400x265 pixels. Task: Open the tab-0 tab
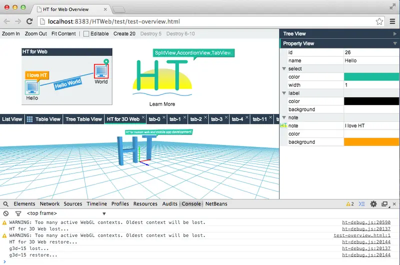154,119
